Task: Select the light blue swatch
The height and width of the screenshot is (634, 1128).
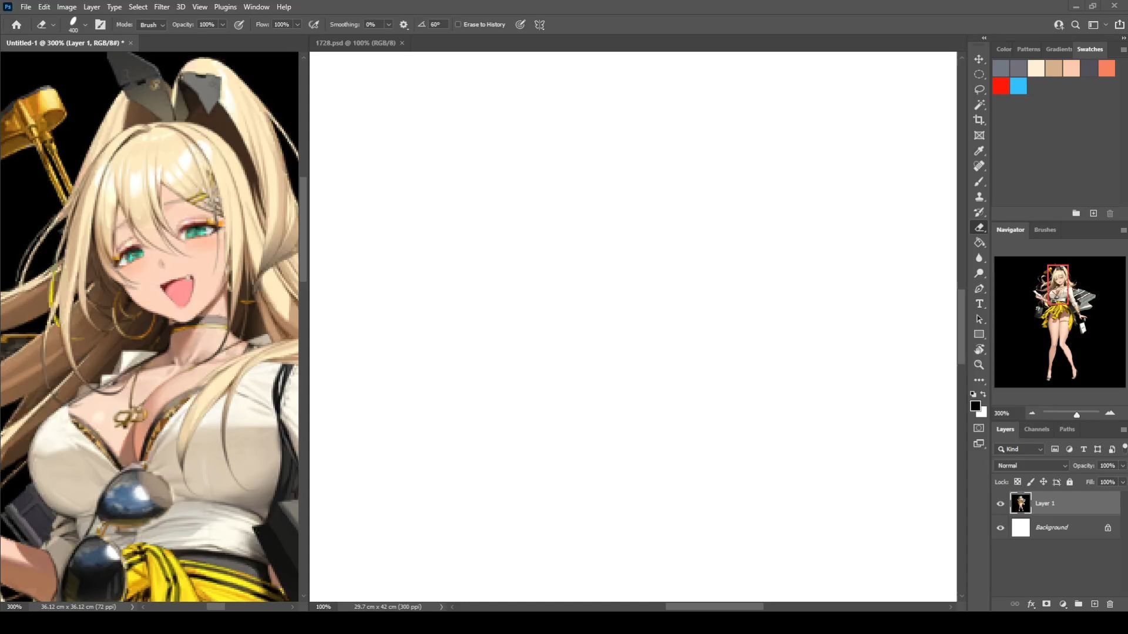Action: coord(1019,86)
